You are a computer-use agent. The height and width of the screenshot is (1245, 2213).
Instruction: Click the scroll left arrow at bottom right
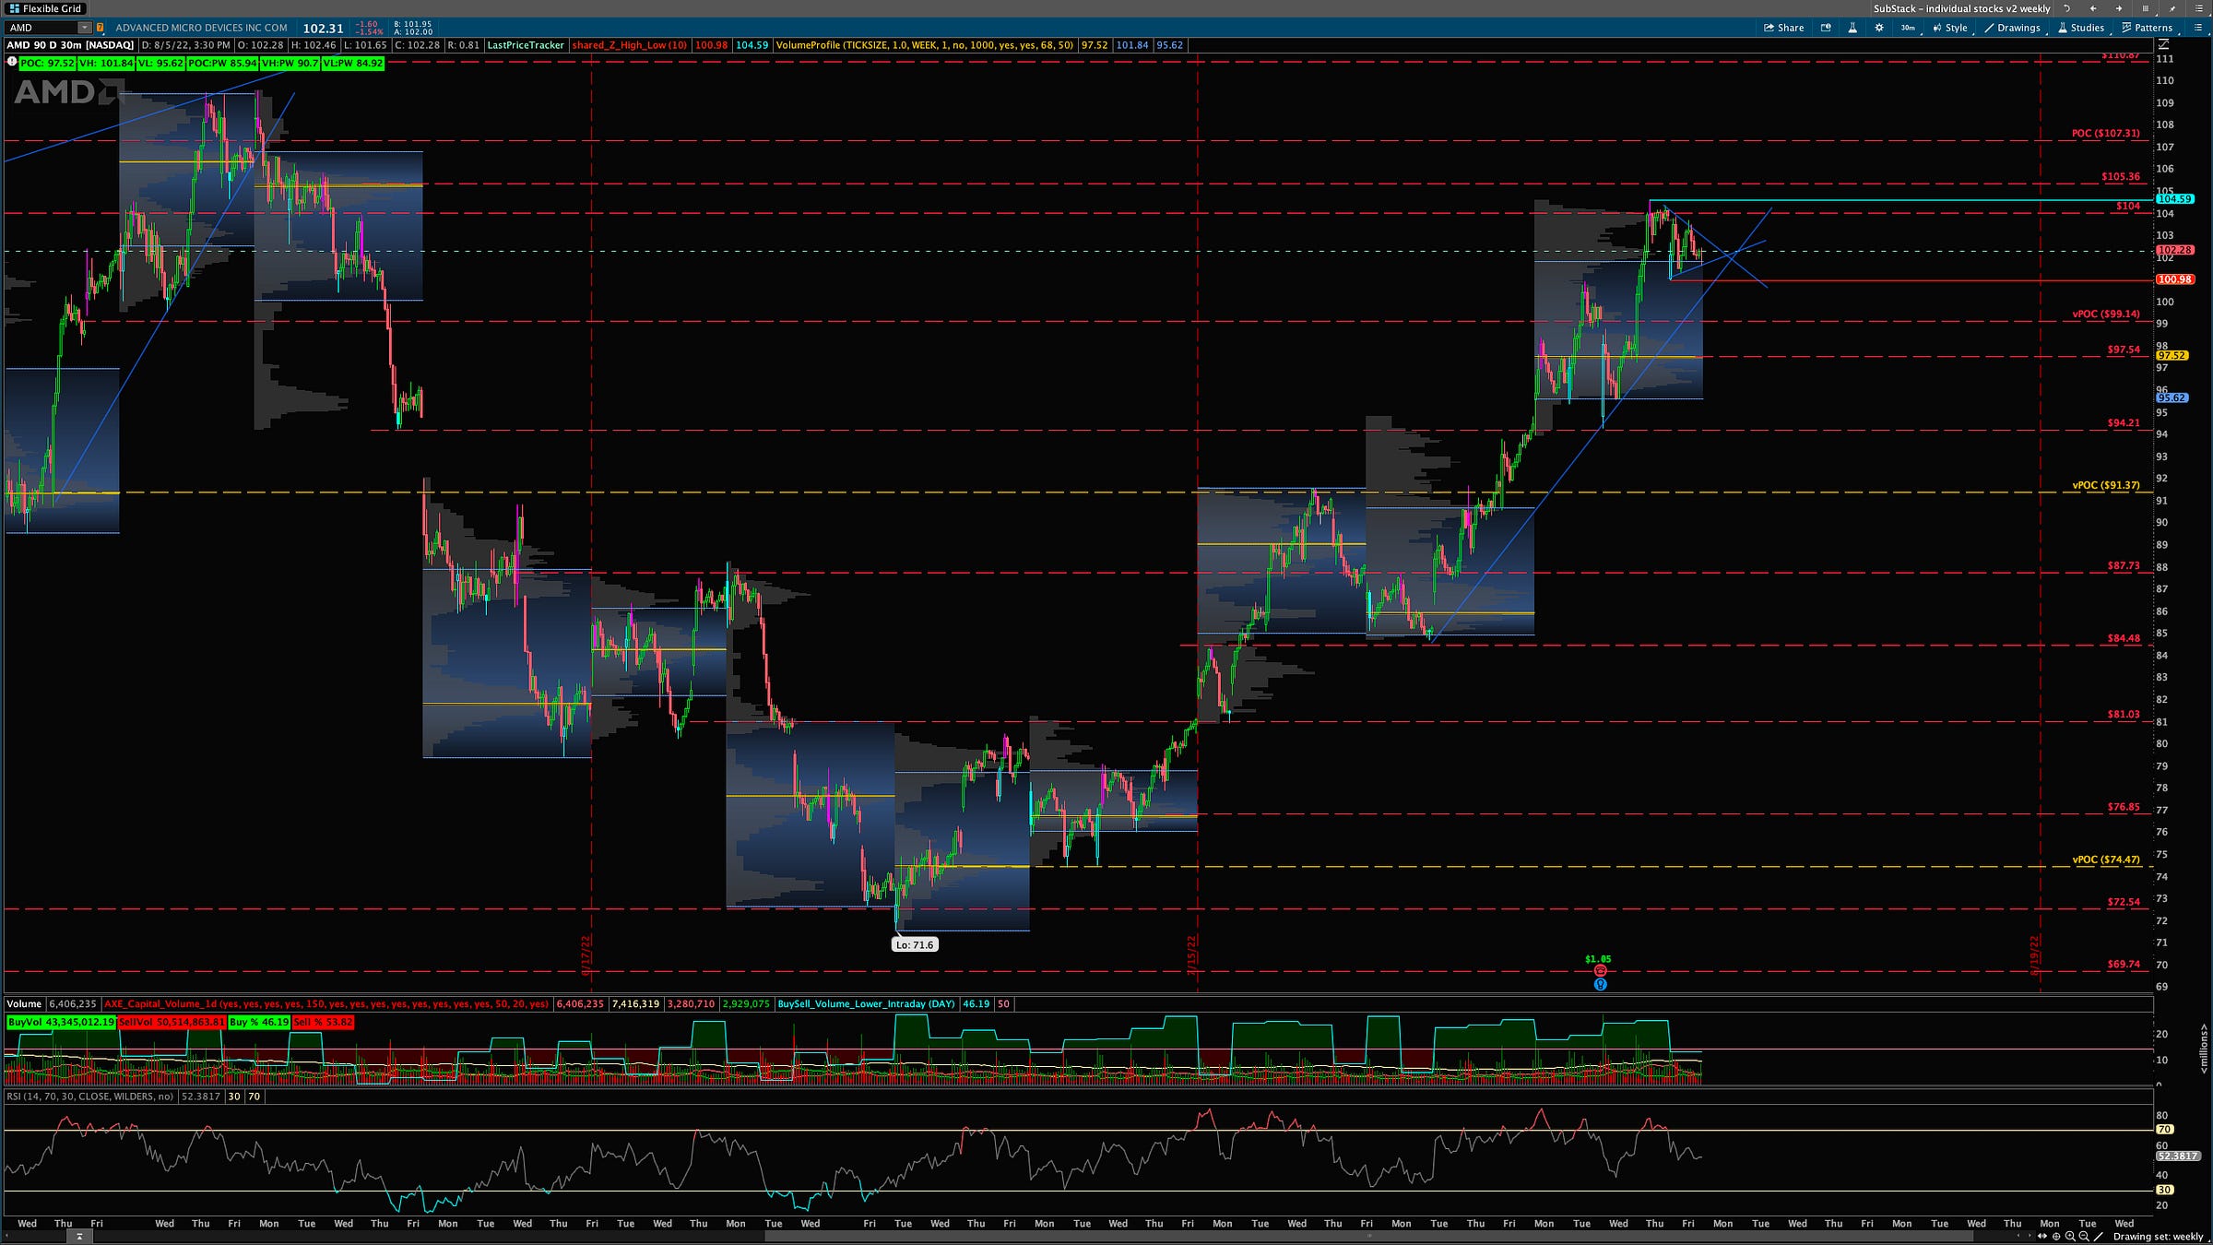2018,1236
